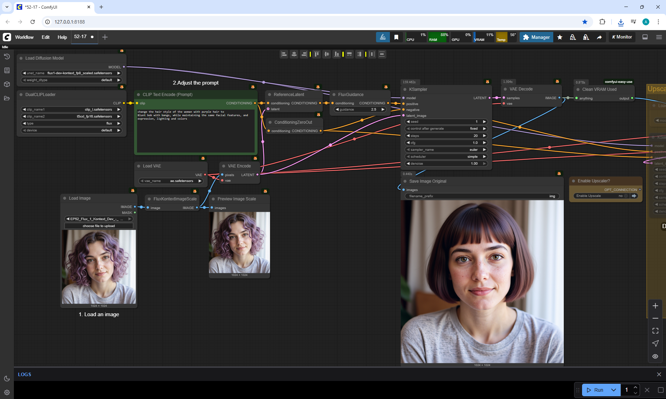Toggle dark theme moon icon
666x399 pixels.
(x=7, y=379)
